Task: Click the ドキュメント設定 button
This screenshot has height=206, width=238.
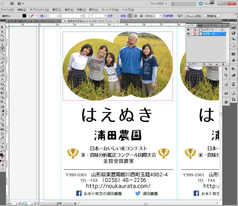Action: (193, 16)
